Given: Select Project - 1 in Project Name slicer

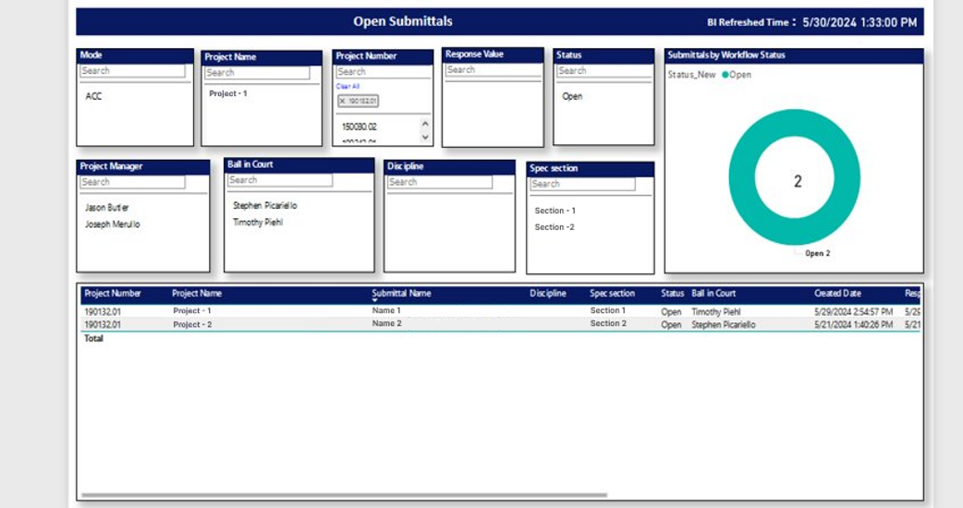Looking at the screenshot, I should click(x=228, y=93).
